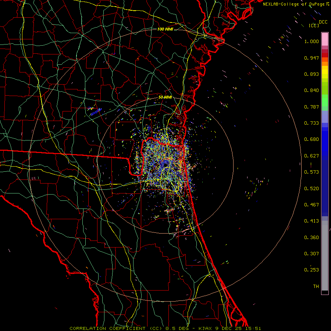The width and height of the screenshot is (331, 331).
Task: Click the 0.467 legend value
Action: pos(312,205)
